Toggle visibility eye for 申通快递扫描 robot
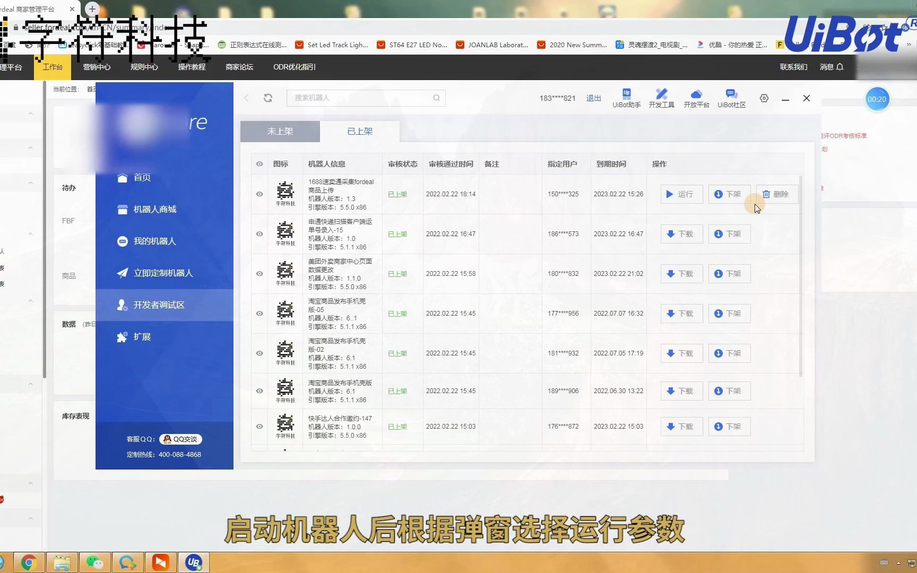Image resolution: width=917 pixels, height=573 pixels. tap(259, 234)
